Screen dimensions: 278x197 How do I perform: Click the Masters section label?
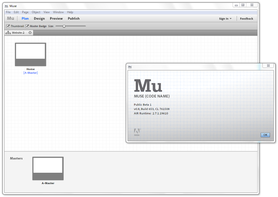click(x=16, y=159)
